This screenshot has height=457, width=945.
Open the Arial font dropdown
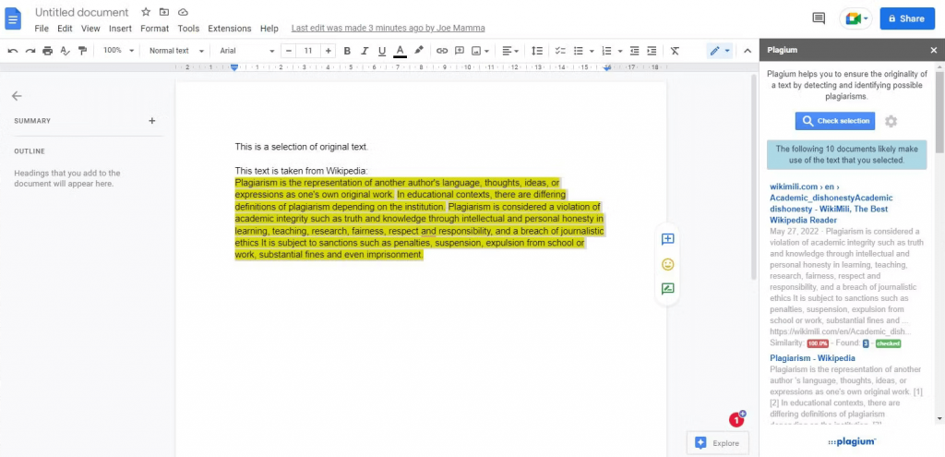click(245, 51)
